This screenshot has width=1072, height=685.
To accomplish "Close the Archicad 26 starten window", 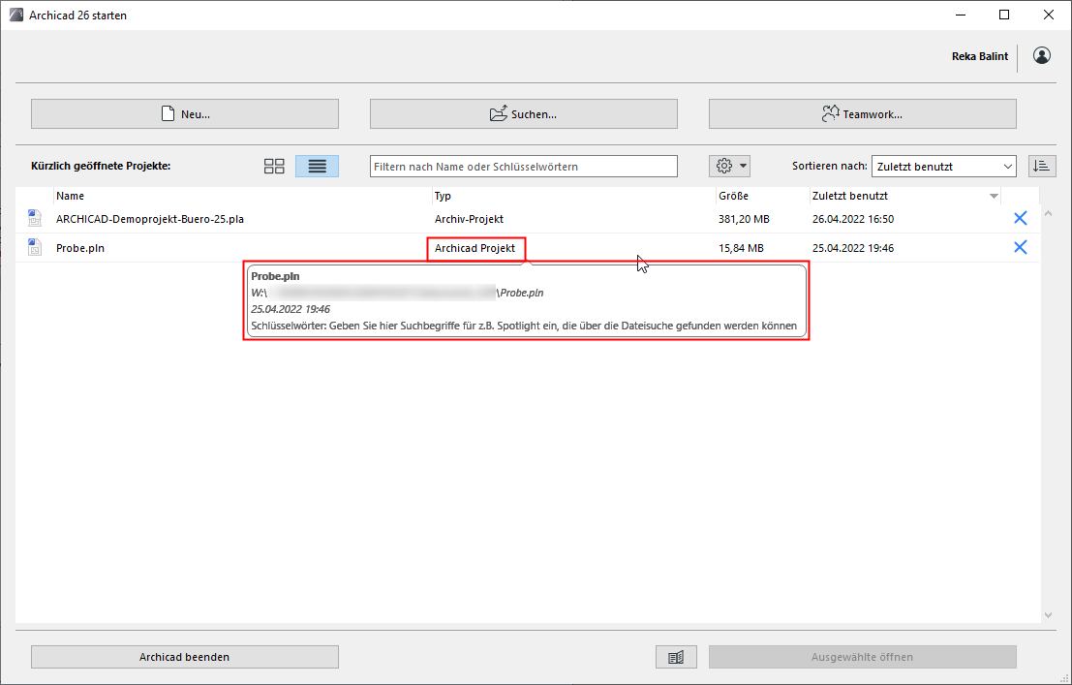I will point(1049,15).
